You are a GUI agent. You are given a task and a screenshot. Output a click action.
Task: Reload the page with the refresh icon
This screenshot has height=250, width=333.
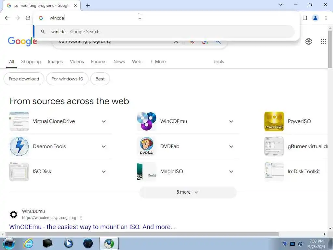[x=28, y=18]
